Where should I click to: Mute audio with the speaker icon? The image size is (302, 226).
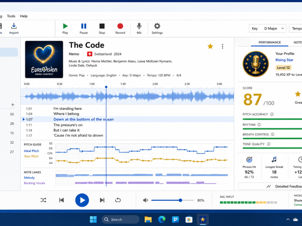coord(145,200)
